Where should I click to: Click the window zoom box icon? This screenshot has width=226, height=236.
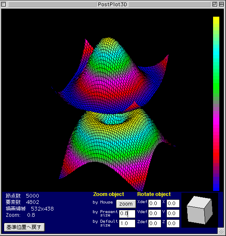[215, 4]
